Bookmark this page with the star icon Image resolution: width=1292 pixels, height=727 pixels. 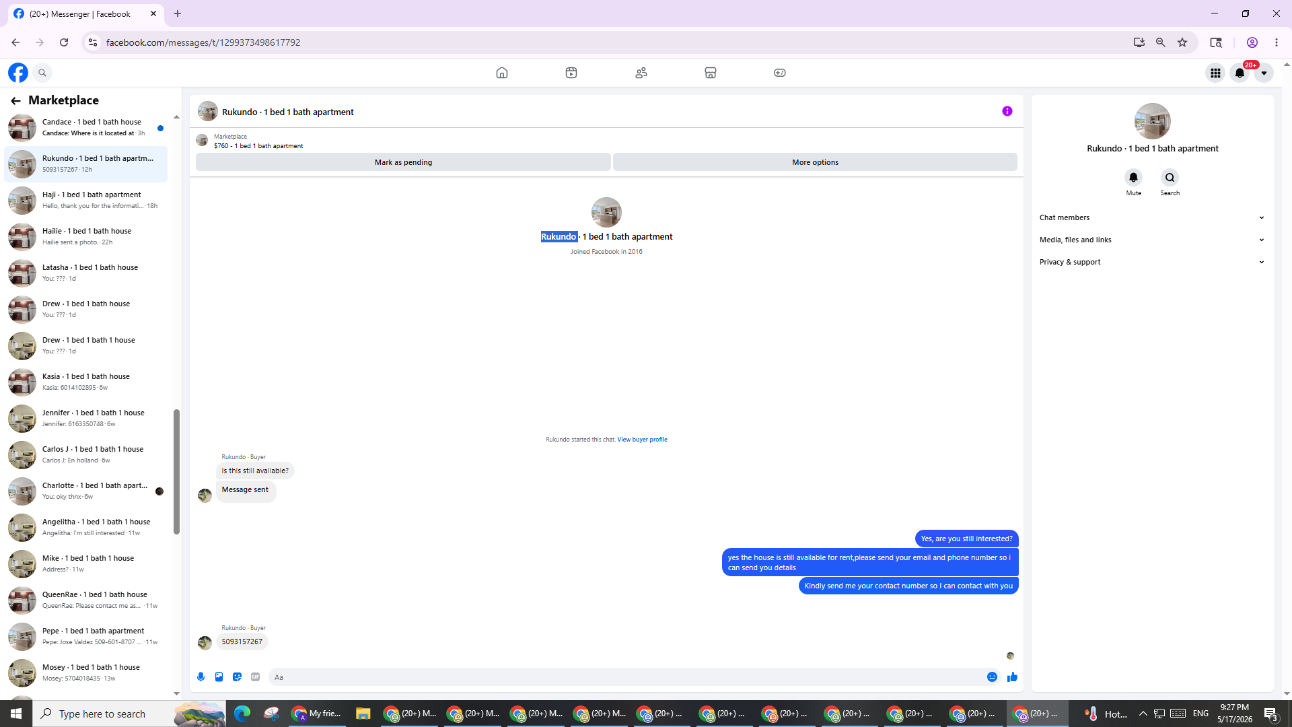[1182, 42]
